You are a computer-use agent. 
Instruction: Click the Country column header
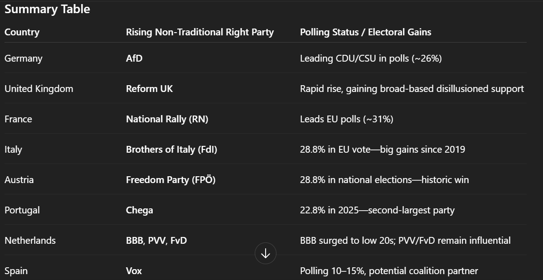pos(22,32)
